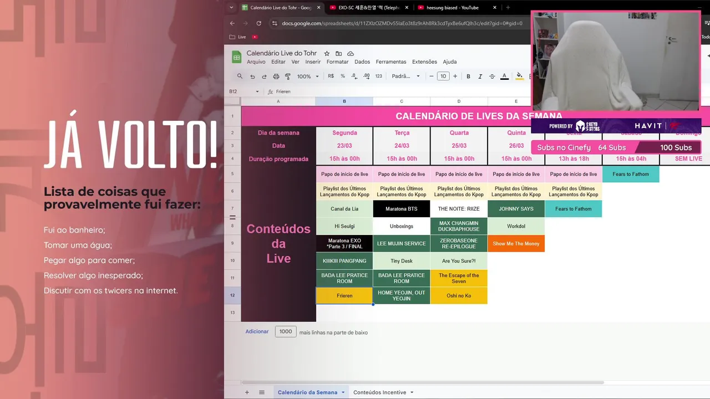Check the cloud save status icon
710x399 pixels.
pos(351,53)
